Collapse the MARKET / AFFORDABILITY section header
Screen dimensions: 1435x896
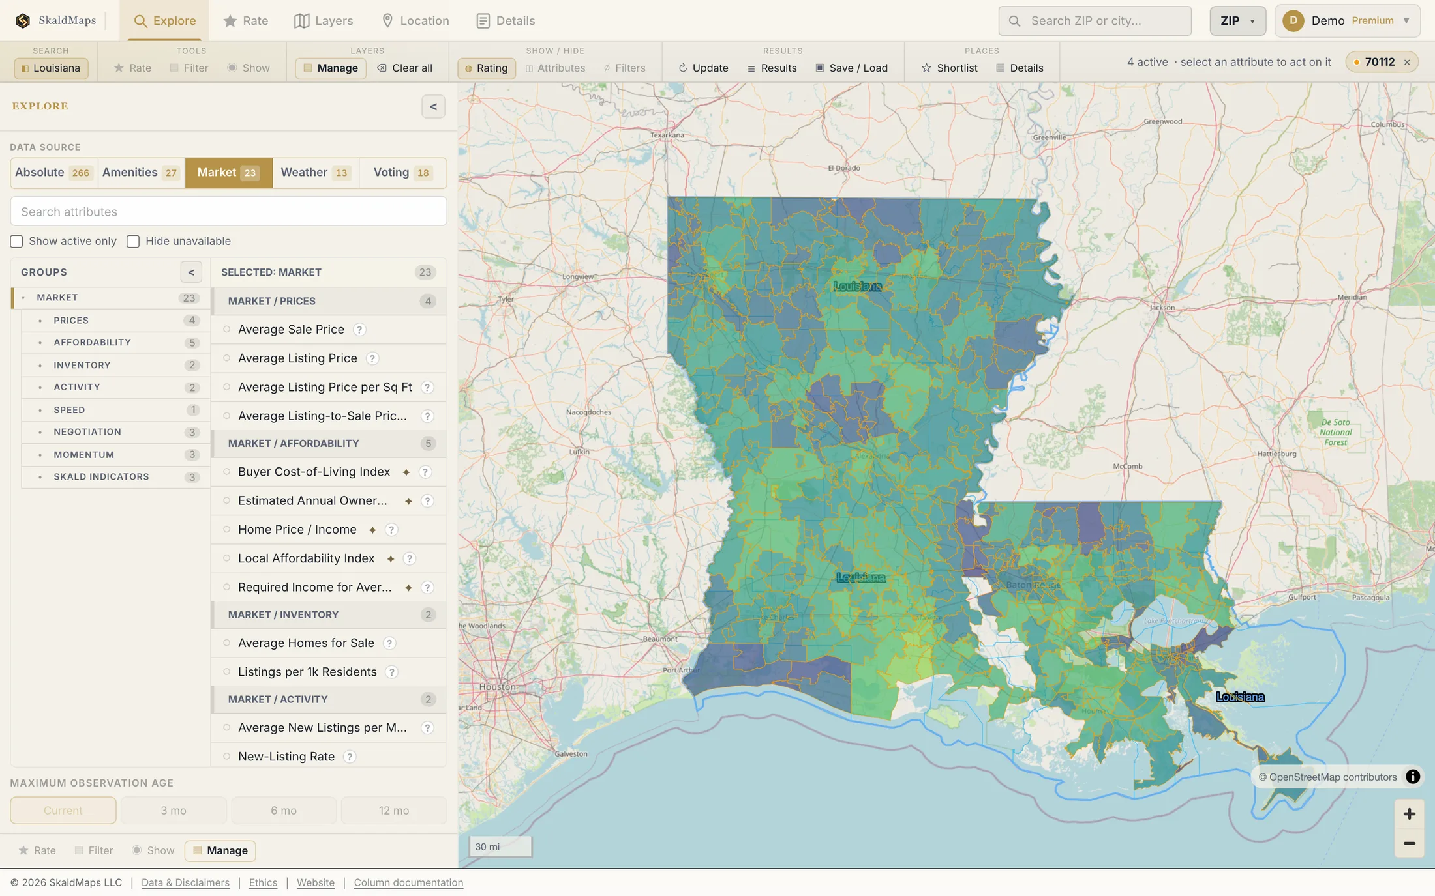click(329, 444)
